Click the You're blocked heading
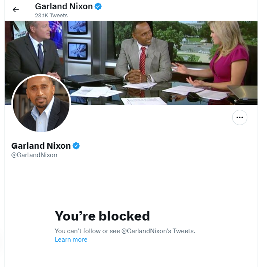This screenshot has height=267, width=263. 102,216
